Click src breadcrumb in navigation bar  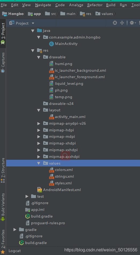pyautogui.click(x=50, y=14)
